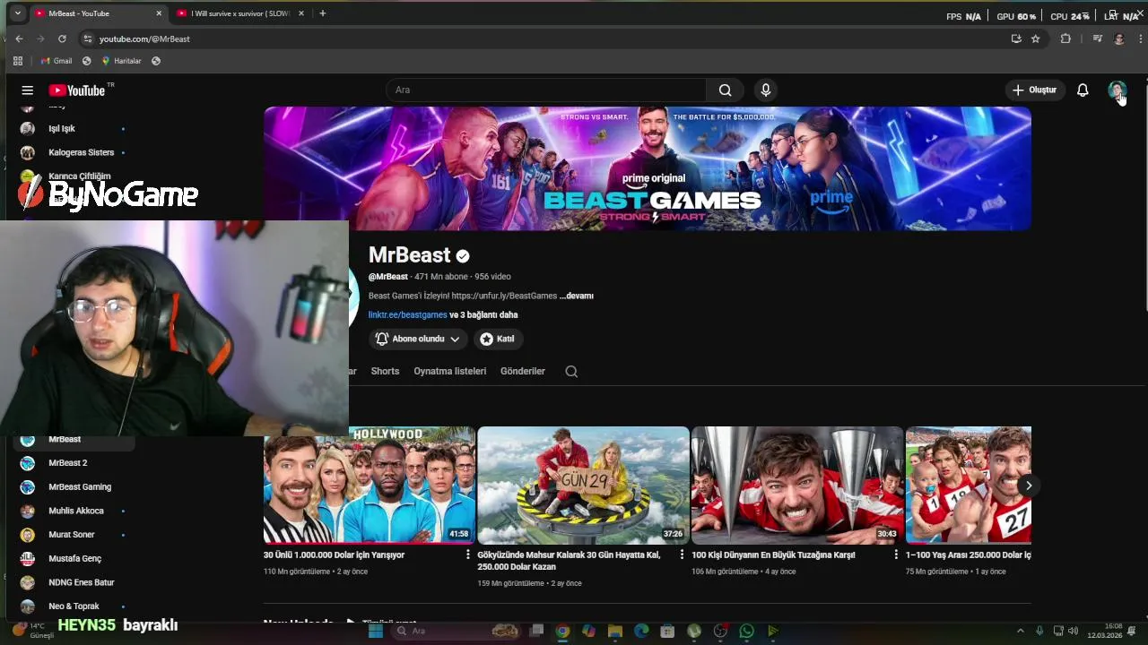
Task: Open Microsoft Edge from the taskbar
Action: click(x=641, y=631)
